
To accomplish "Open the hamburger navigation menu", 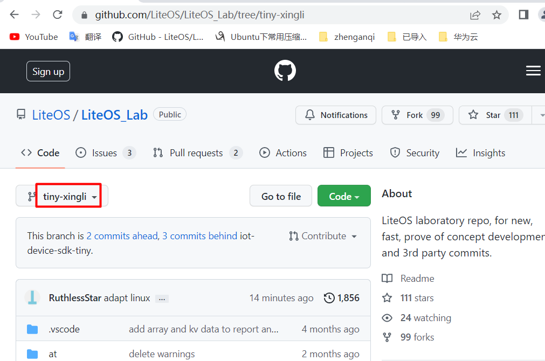I will click(x=533, y=71).
